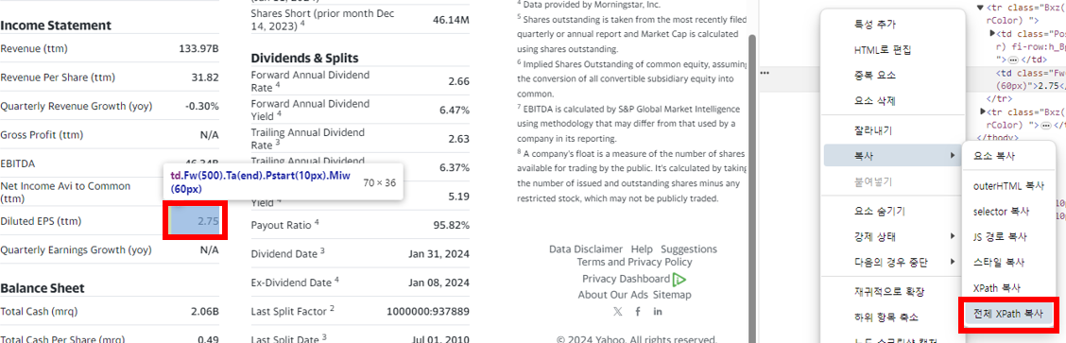Expand the 다음의 경우 중단 submenu

[890, 262]
